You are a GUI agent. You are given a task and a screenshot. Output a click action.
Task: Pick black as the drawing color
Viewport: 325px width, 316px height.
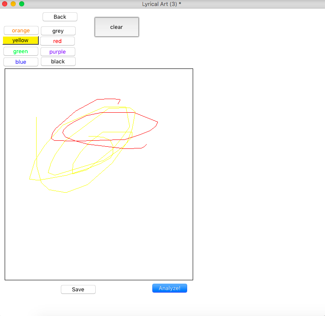tap(58, 62)
